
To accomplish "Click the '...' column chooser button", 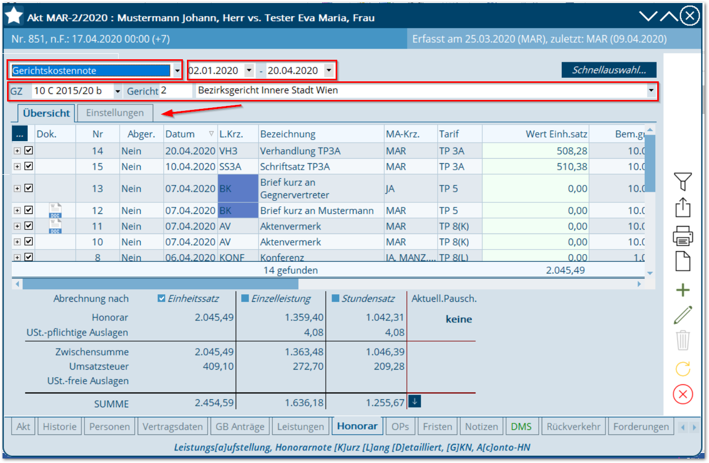I will [x=20, y=134].
